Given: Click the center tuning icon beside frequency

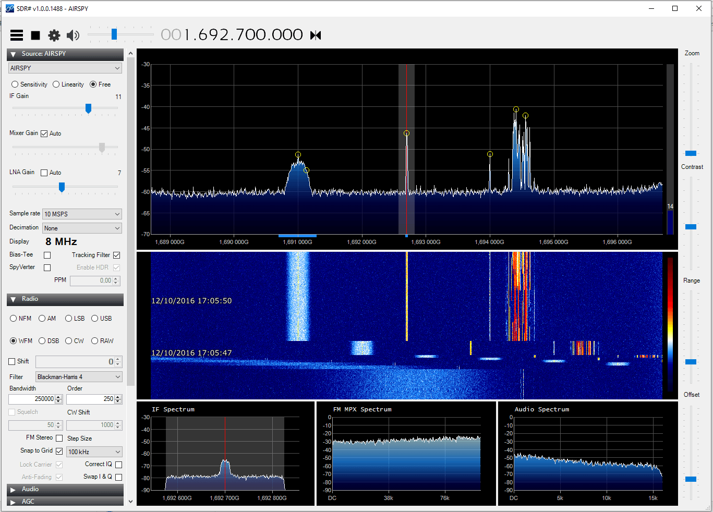Looking at the screenshot, I should coord(316,35).
